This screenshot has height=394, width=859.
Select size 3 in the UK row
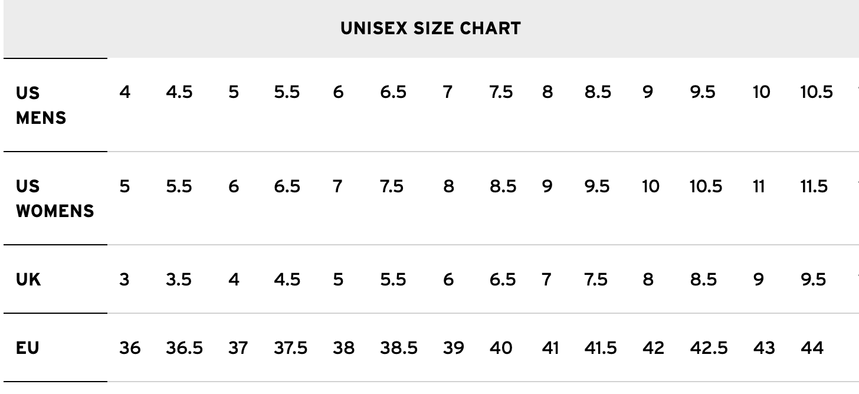pos(124,279)
